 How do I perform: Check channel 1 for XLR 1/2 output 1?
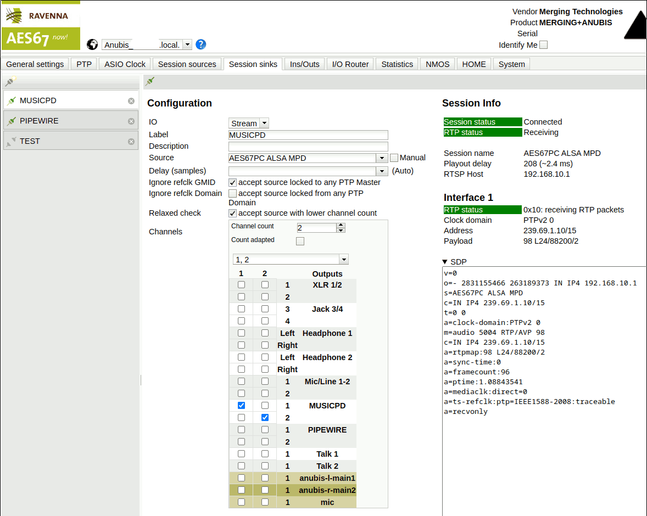(x=241, y=284)
